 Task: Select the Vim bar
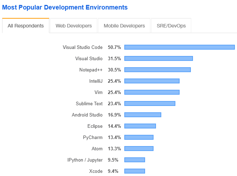pos(152,92)
